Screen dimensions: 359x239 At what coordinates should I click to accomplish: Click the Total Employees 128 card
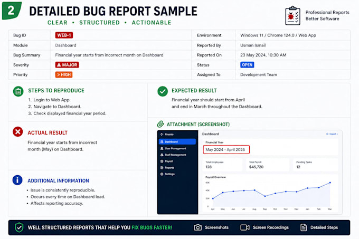223,165
